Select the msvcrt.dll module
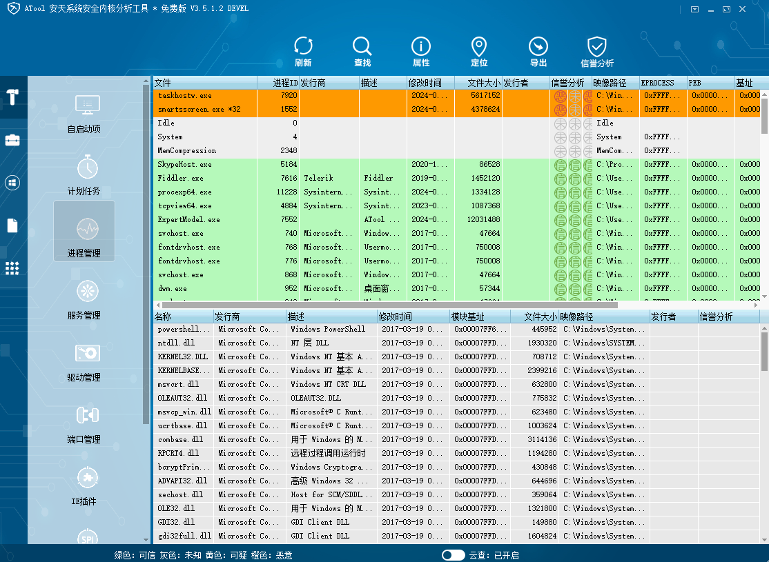 click(456, 384)
